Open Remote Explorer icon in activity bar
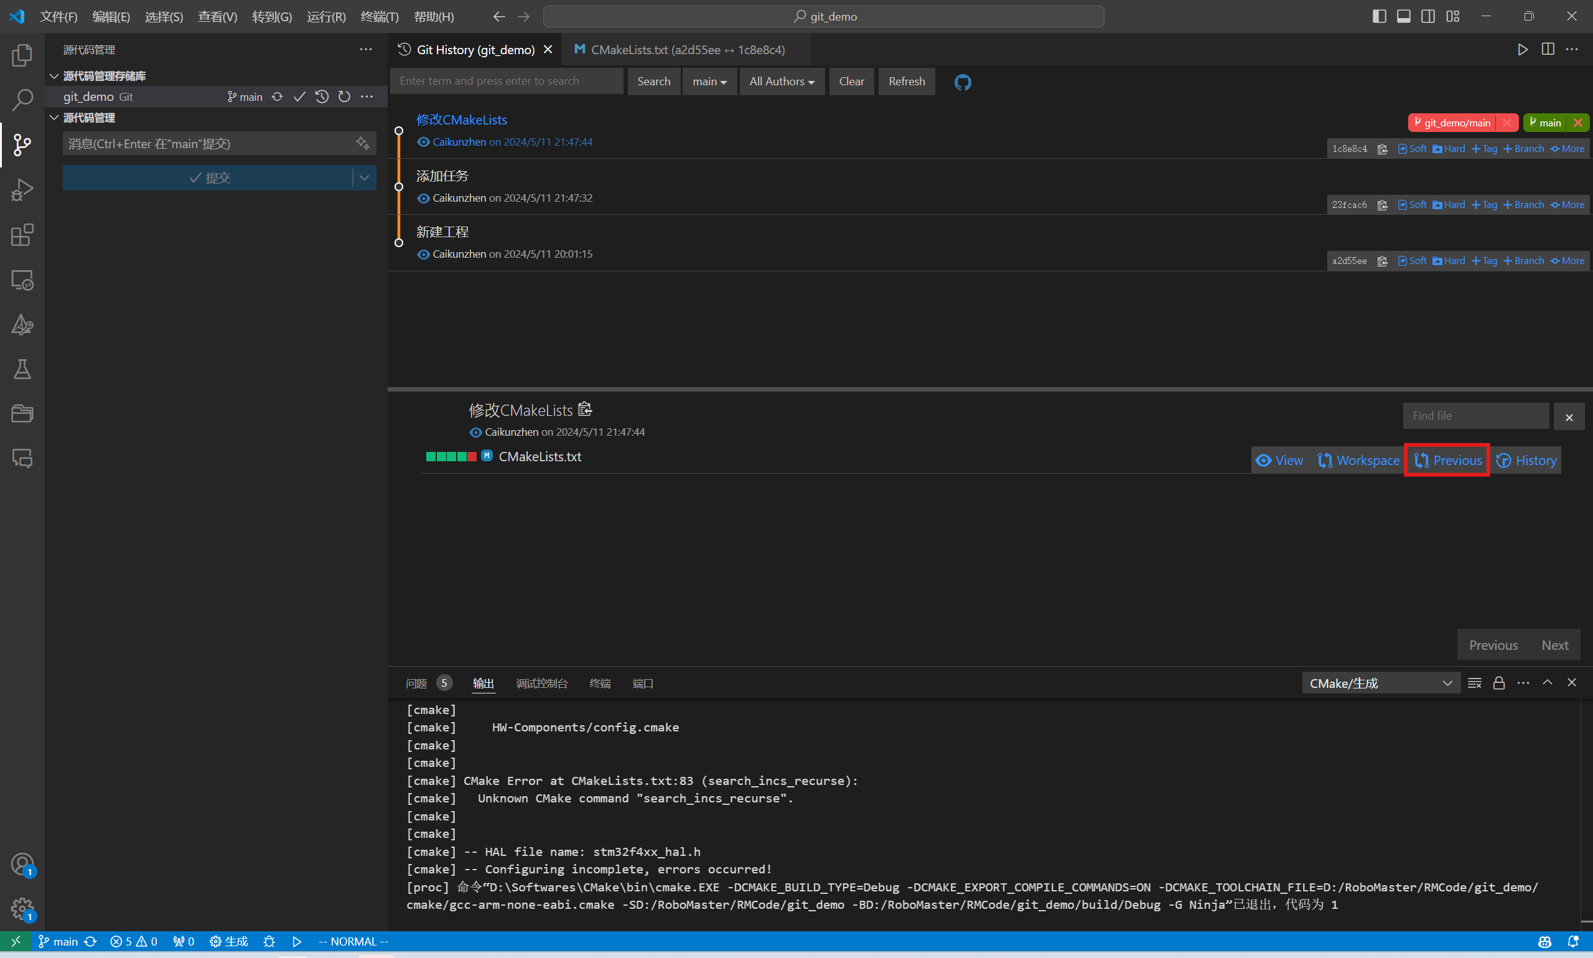Image resolution: width=1593 pixels, height=958 pixels. pos(22,280)
